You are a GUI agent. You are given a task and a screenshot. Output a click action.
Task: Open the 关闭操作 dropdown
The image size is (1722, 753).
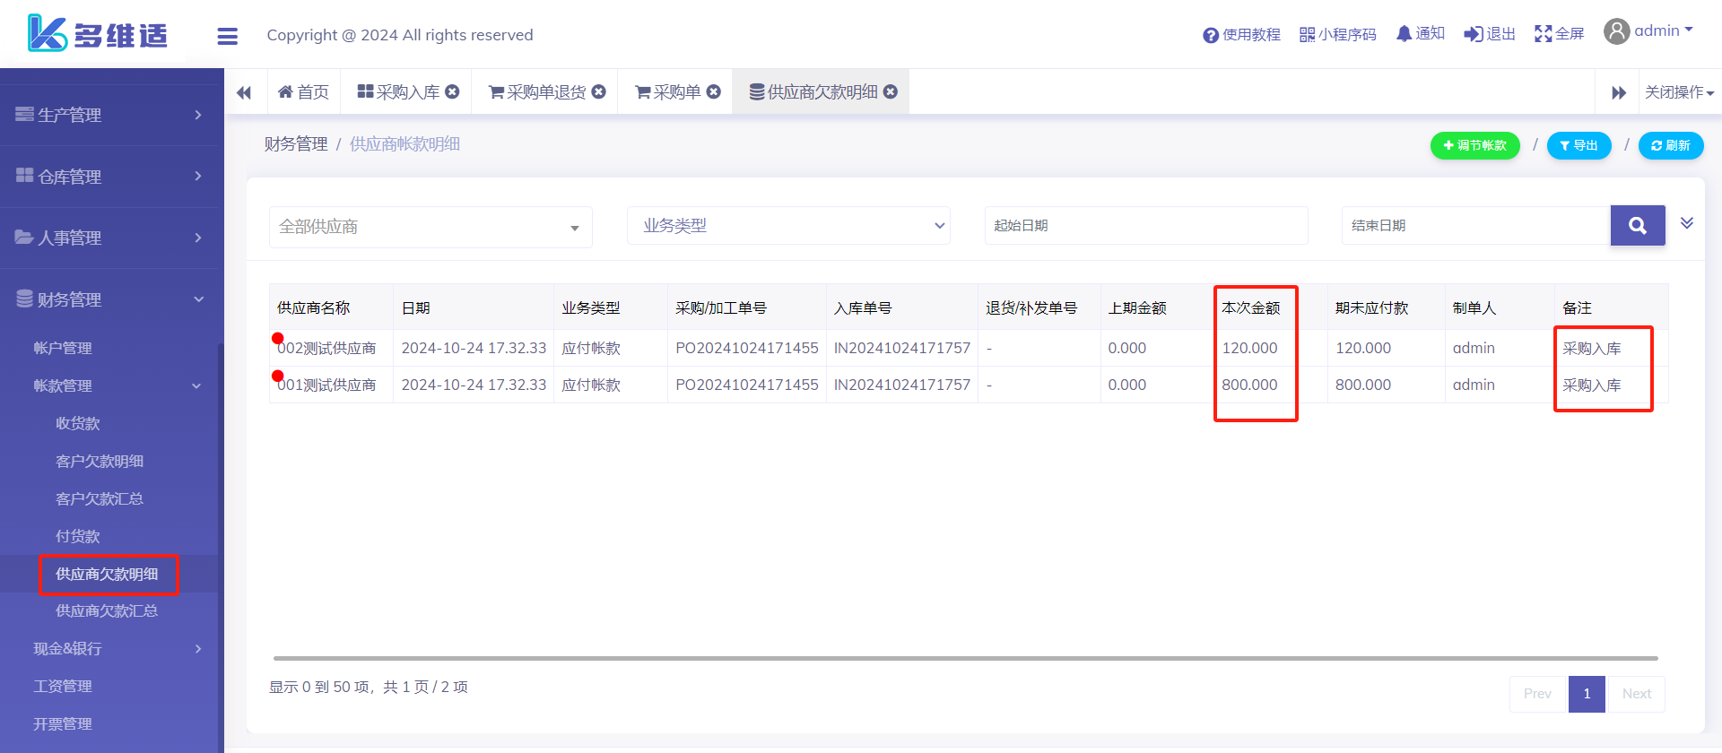tap(1679, 92)
